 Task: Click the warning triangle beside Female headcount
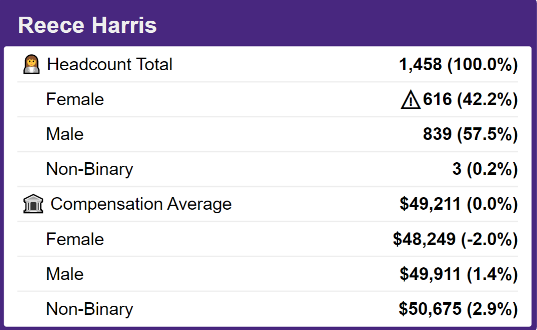coord(410,100)
